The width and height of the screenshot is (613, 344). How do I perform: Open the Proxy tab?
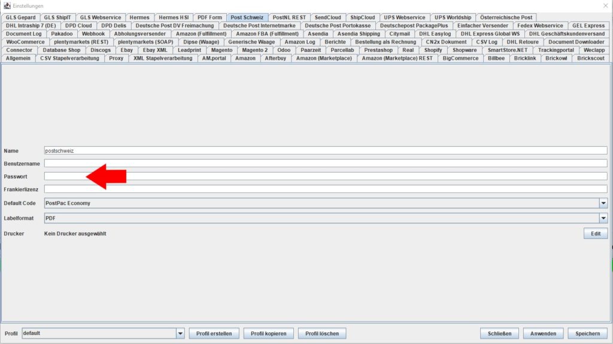coord(116,59)
